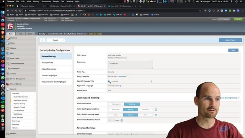Set Policy Building Learning Mode to Manual
This screenshot has width=245, height=138.
[131, 110]
